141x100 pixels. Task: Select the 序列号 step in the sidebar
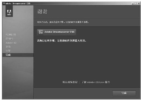click(9, 39)
